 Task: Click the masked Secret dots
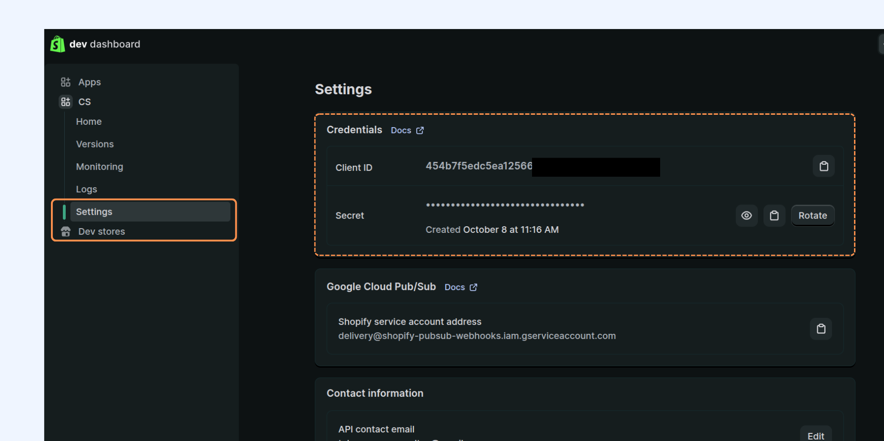[505, 205]
